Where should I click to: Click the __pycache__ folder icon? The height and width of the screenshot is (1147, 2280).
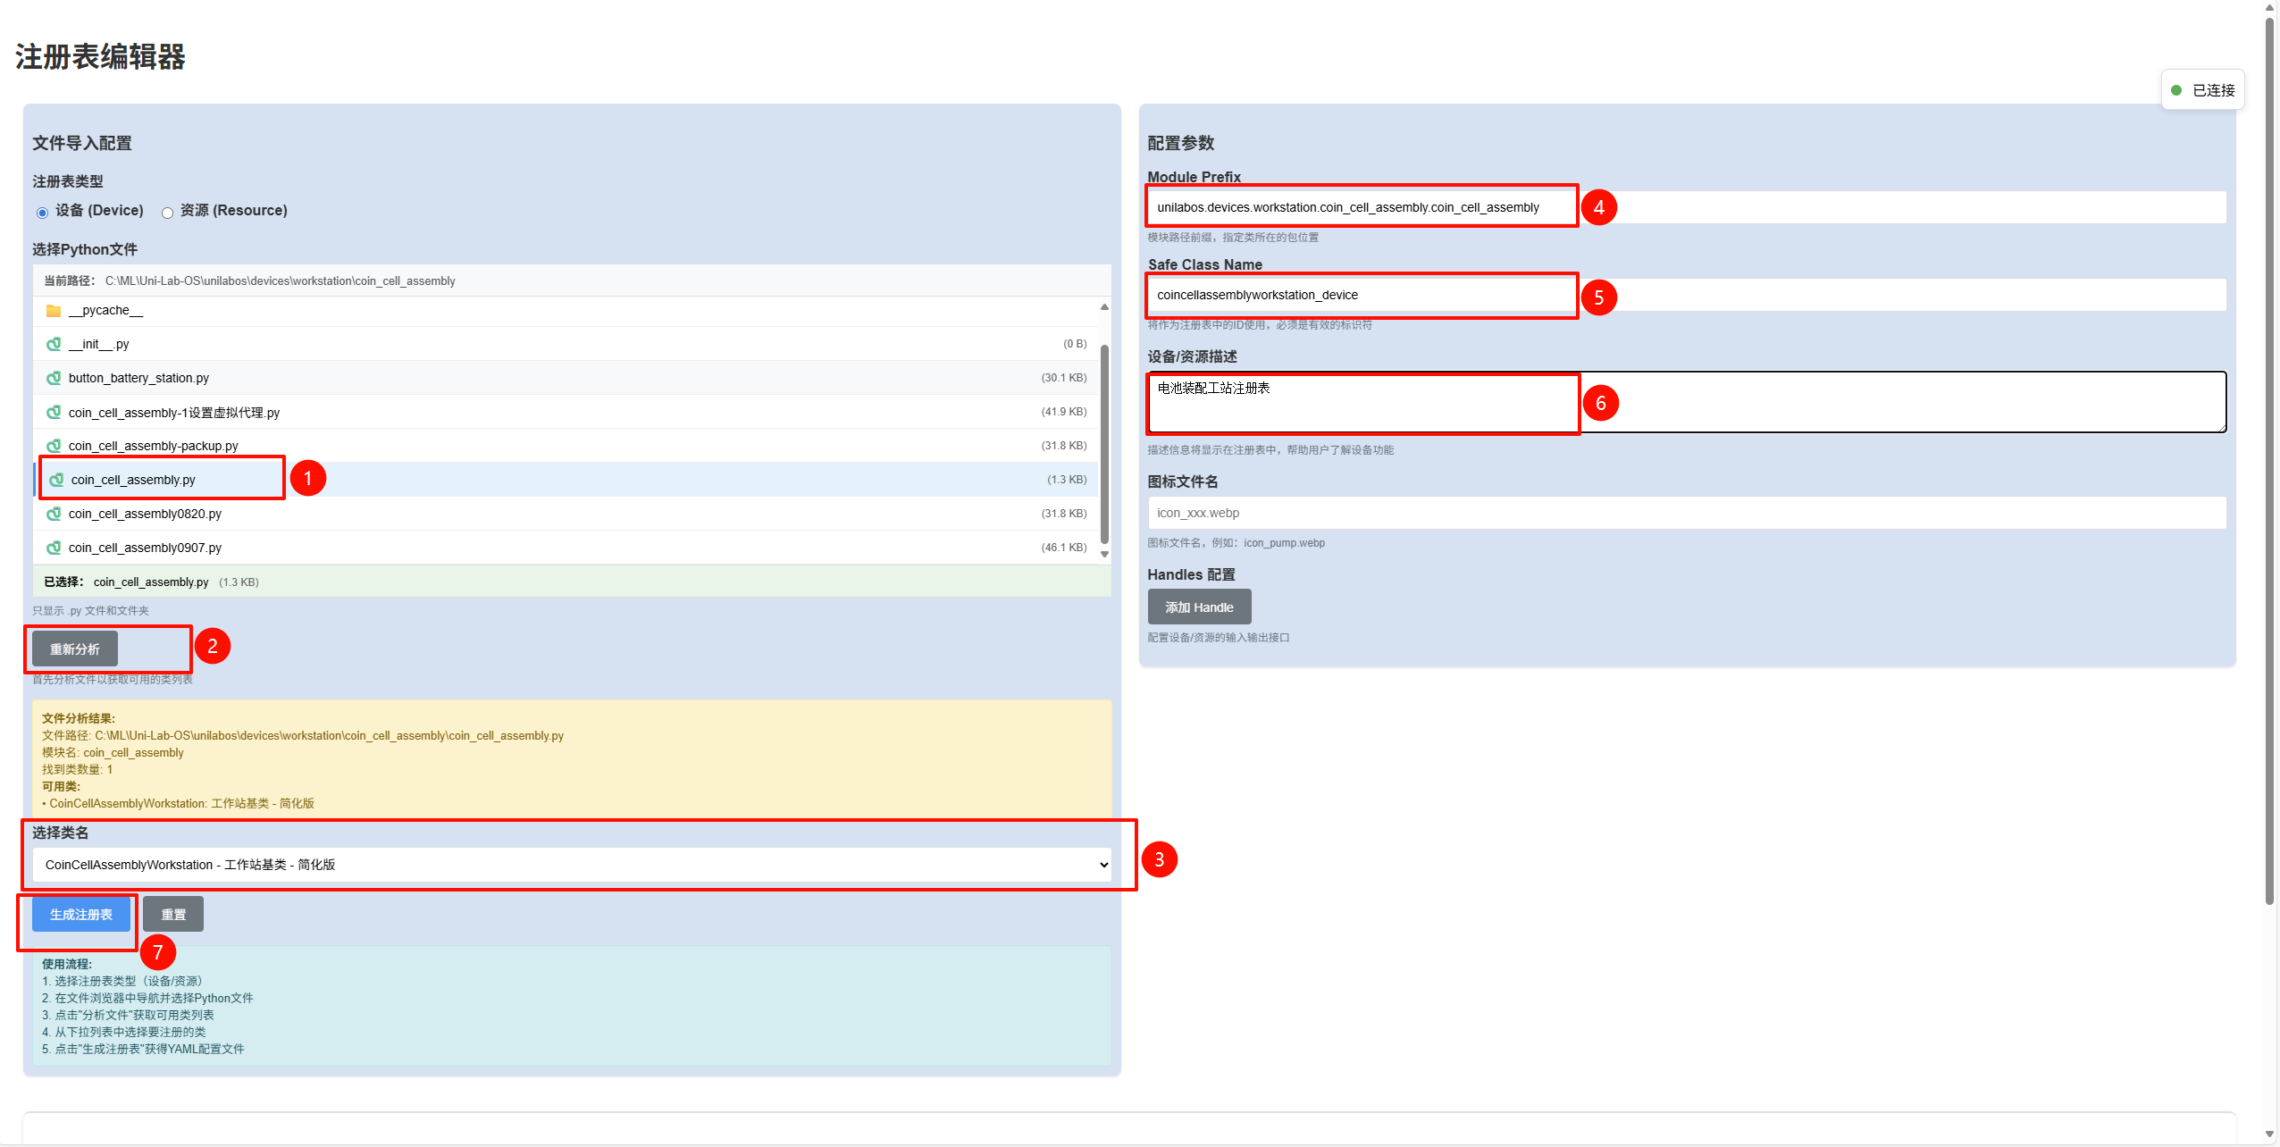click(54, 311)
